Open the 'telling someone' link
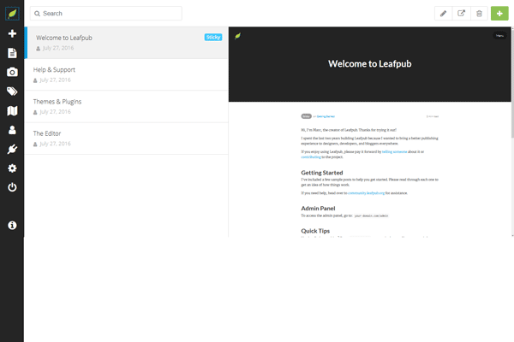This screenshot has width=514, height=342. pos(394,152)
